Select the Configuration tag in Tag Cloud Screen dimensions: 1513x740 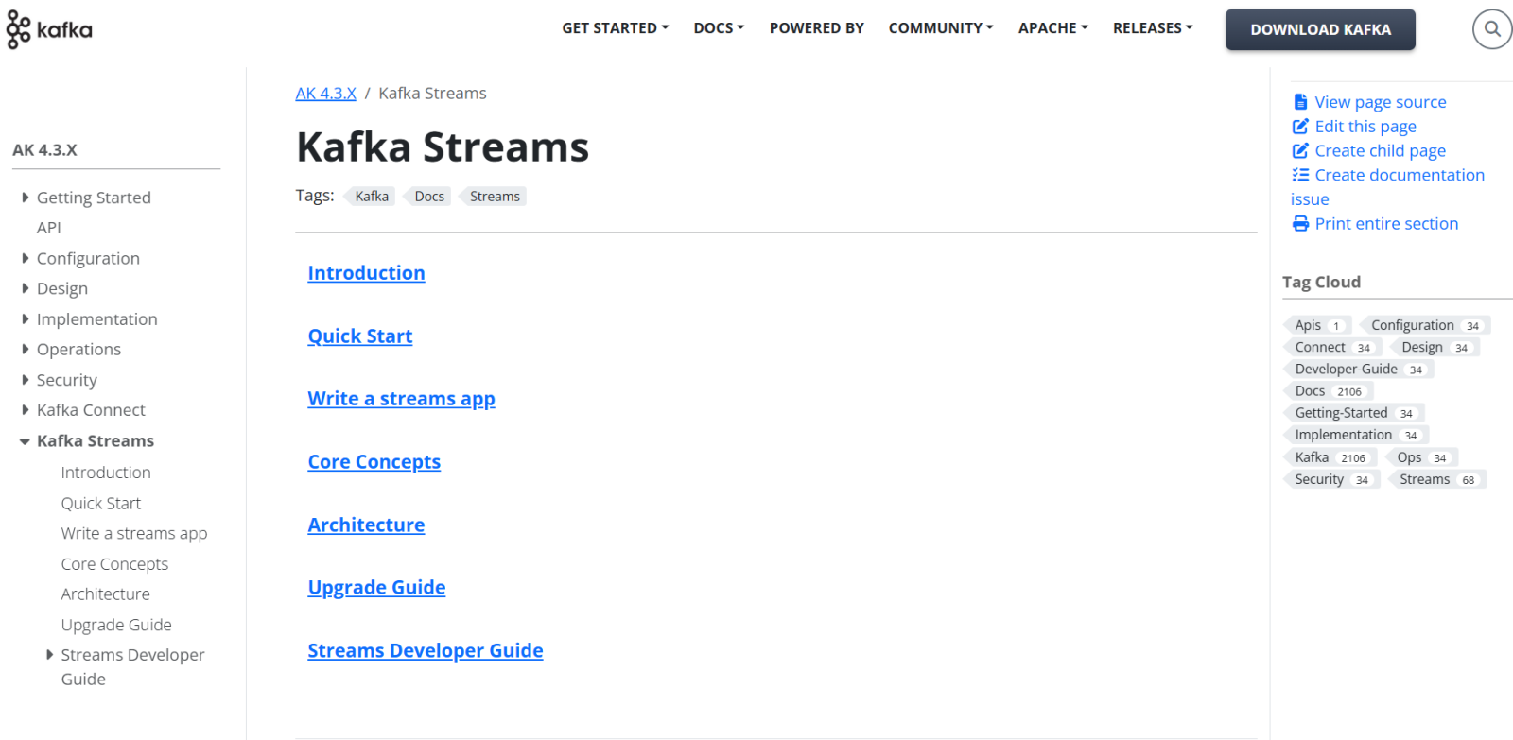click(x=1425, y=325)
